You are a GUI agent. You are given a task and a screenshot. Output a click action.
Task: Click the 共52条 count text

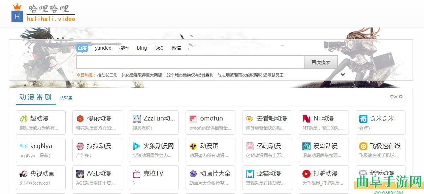coord(66,98)
